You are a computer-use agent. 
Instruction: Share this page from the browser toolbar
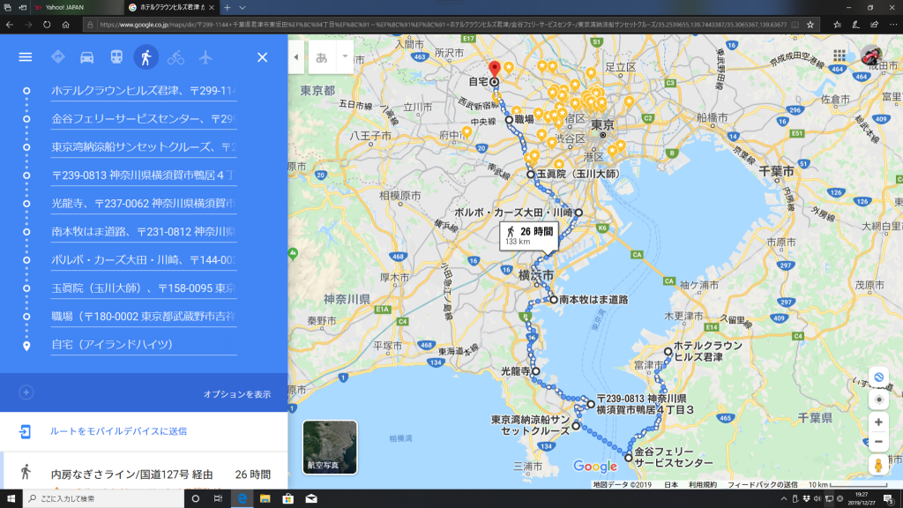pos(874,25)
